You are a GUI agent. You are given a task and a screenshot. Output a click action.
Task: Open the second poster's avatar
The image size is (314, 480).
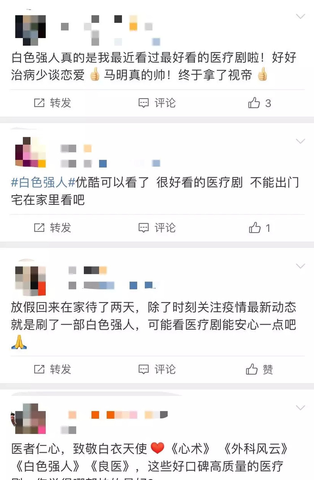[31, 152]
